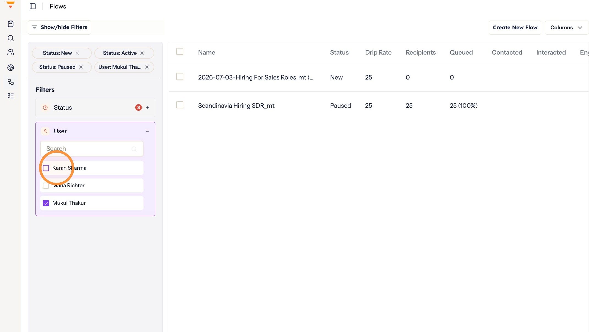Screen dimensions: 596x332
Task: Open the Scandinavia Hiring SDR_mt flow
Action: coord(236,106)
